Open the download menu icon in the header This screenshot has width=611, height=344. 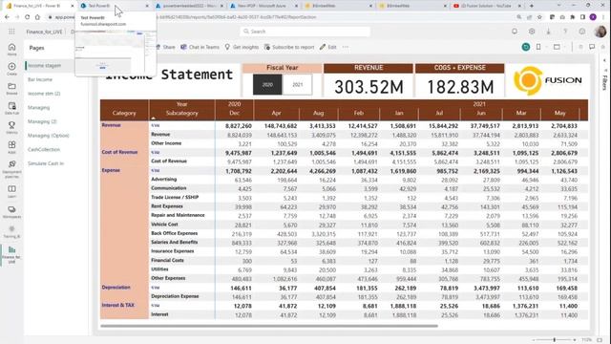pyautogui.click(x=548, y=32)
